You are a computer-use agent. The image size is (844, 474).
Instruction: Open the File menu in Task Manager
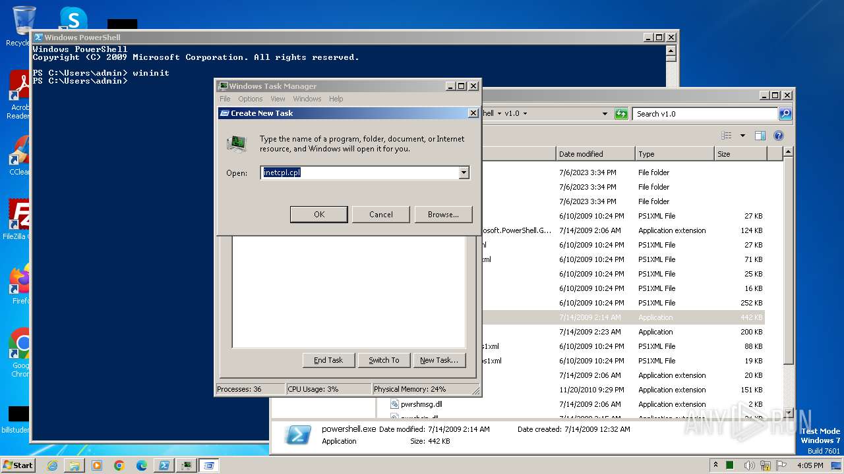tap(225, 99)
